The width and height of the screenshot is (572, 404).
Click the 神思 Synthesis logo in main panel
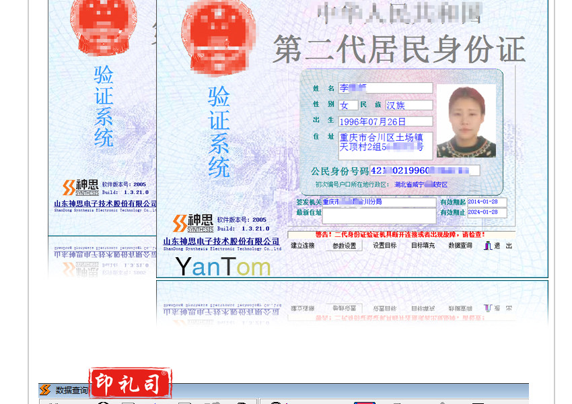pos(193,223)
